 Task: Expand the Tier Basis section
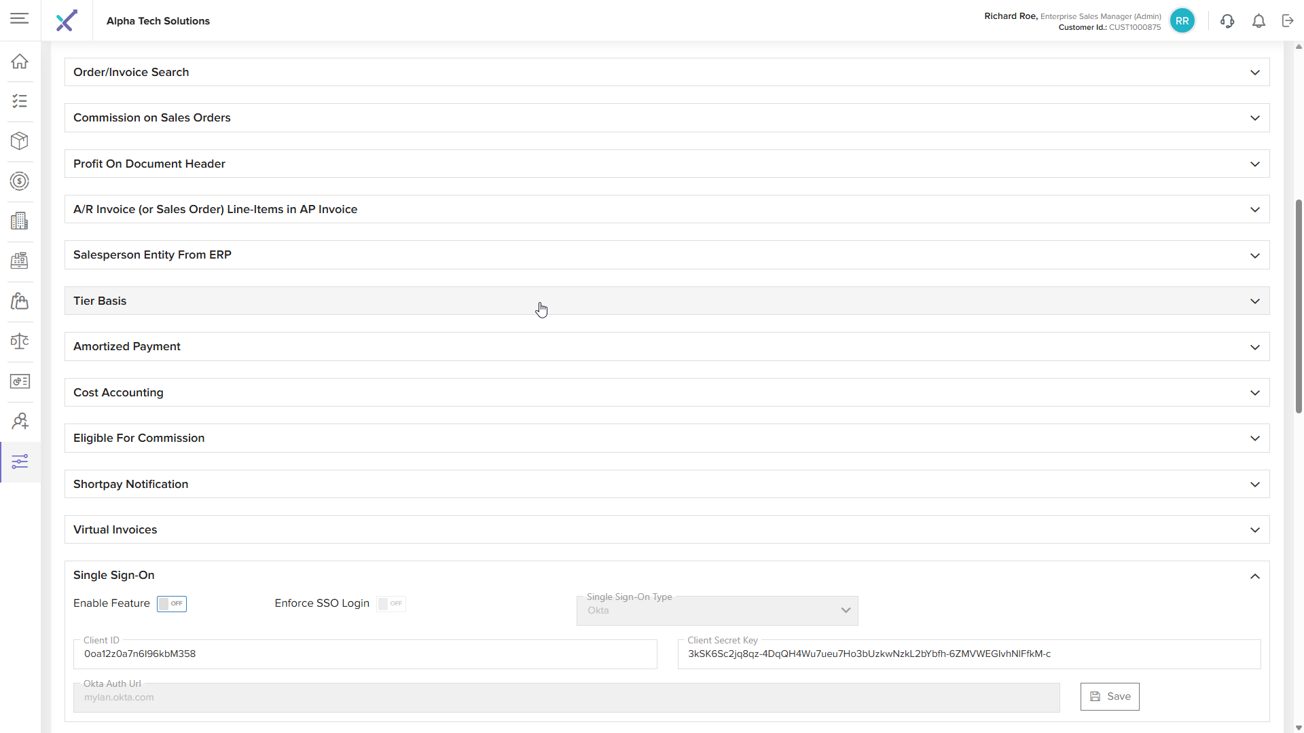[x=666, y=301]
